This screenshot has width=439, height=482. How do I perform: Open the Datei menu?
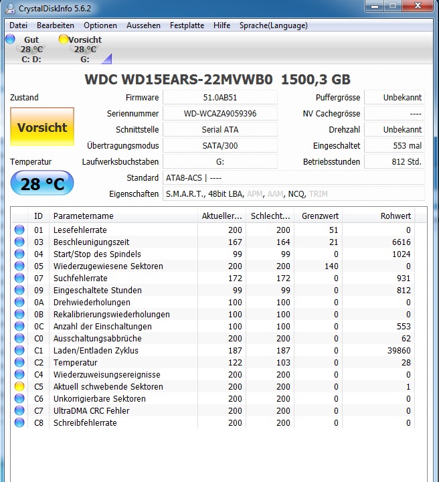(19, 25)
